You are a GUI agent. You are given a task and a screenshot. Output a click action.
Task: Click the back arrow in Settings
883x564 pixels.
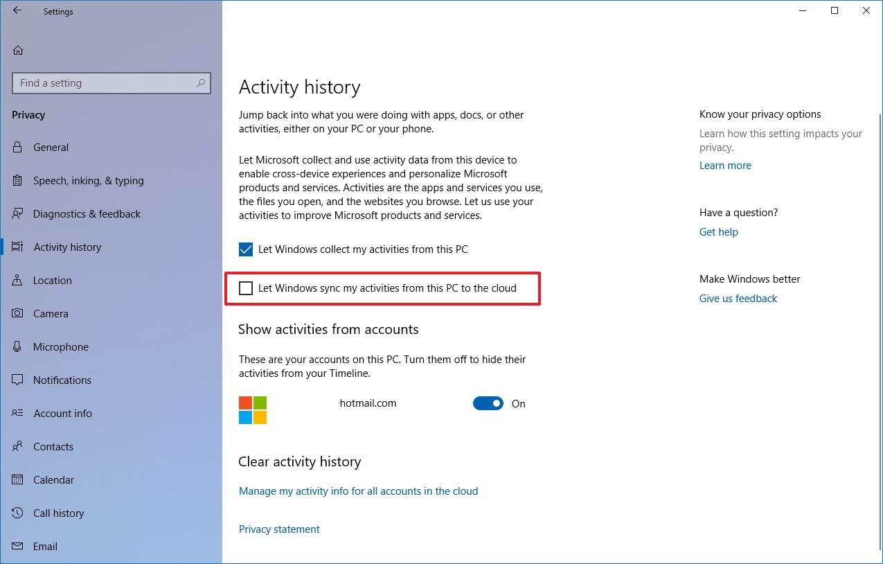pos(16,11)
